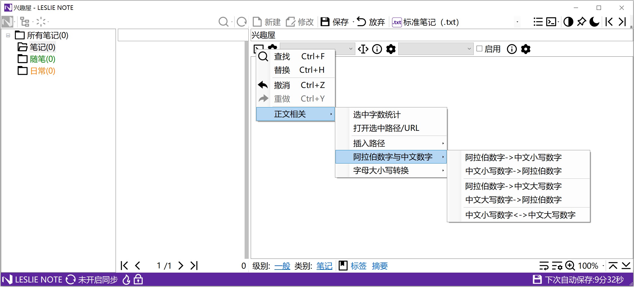Go to next page in note list pager
Image resolution: width=634 pixels, height=287 pixels.
tap(181, 266)
